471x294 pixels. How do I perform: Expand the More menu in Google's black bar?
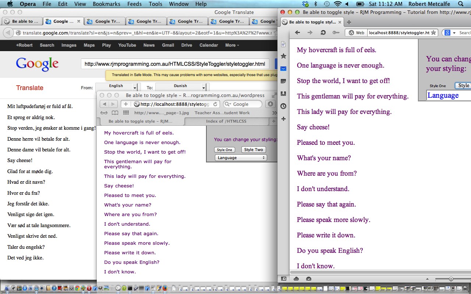(x=232, y=45)
